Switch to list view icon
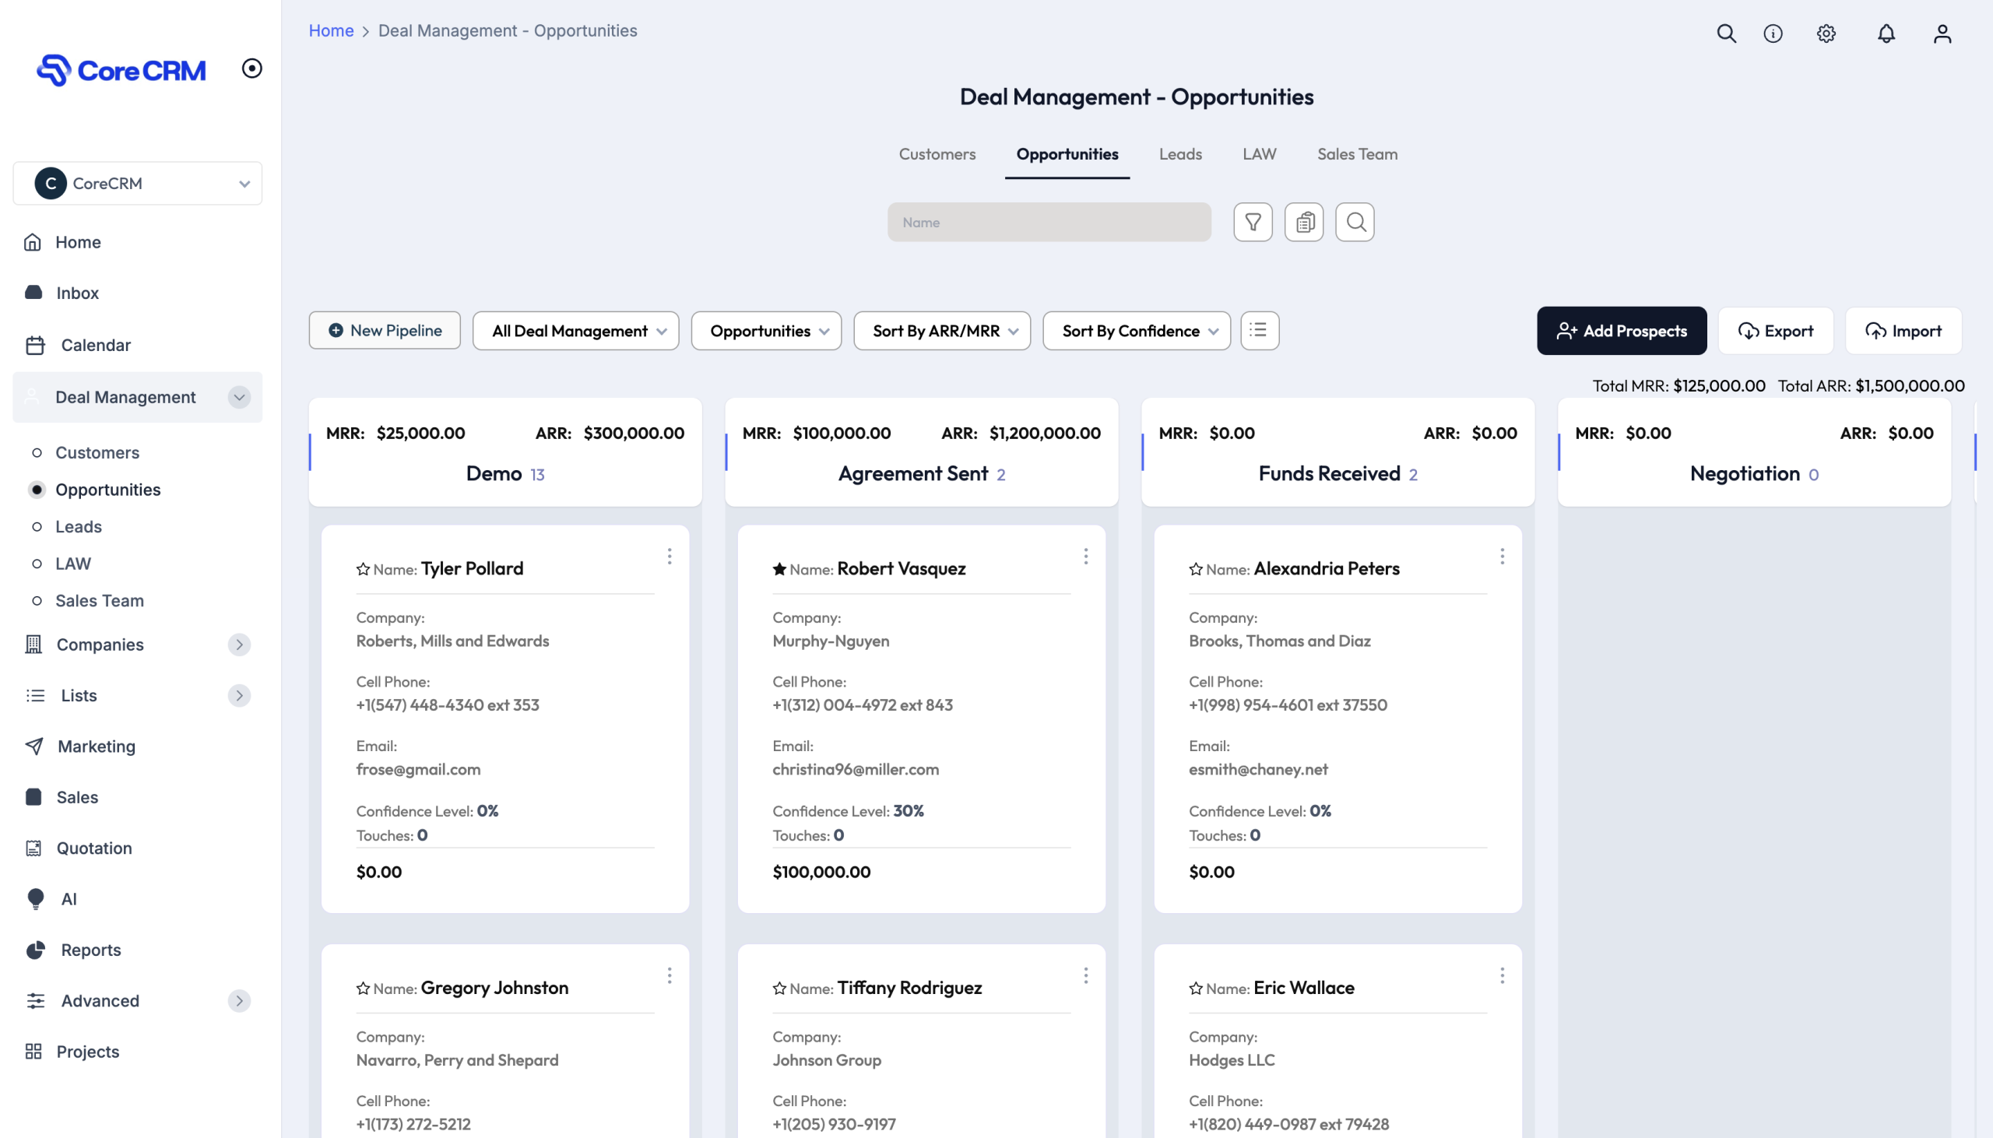 pyautogui.click(x=1259, y=331)
